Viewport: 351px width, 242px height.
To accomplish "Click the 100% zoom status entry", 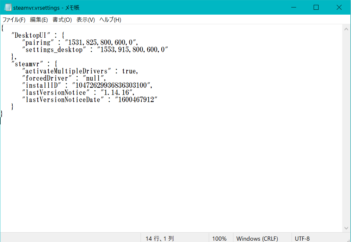I will click(x=219, y=239).
